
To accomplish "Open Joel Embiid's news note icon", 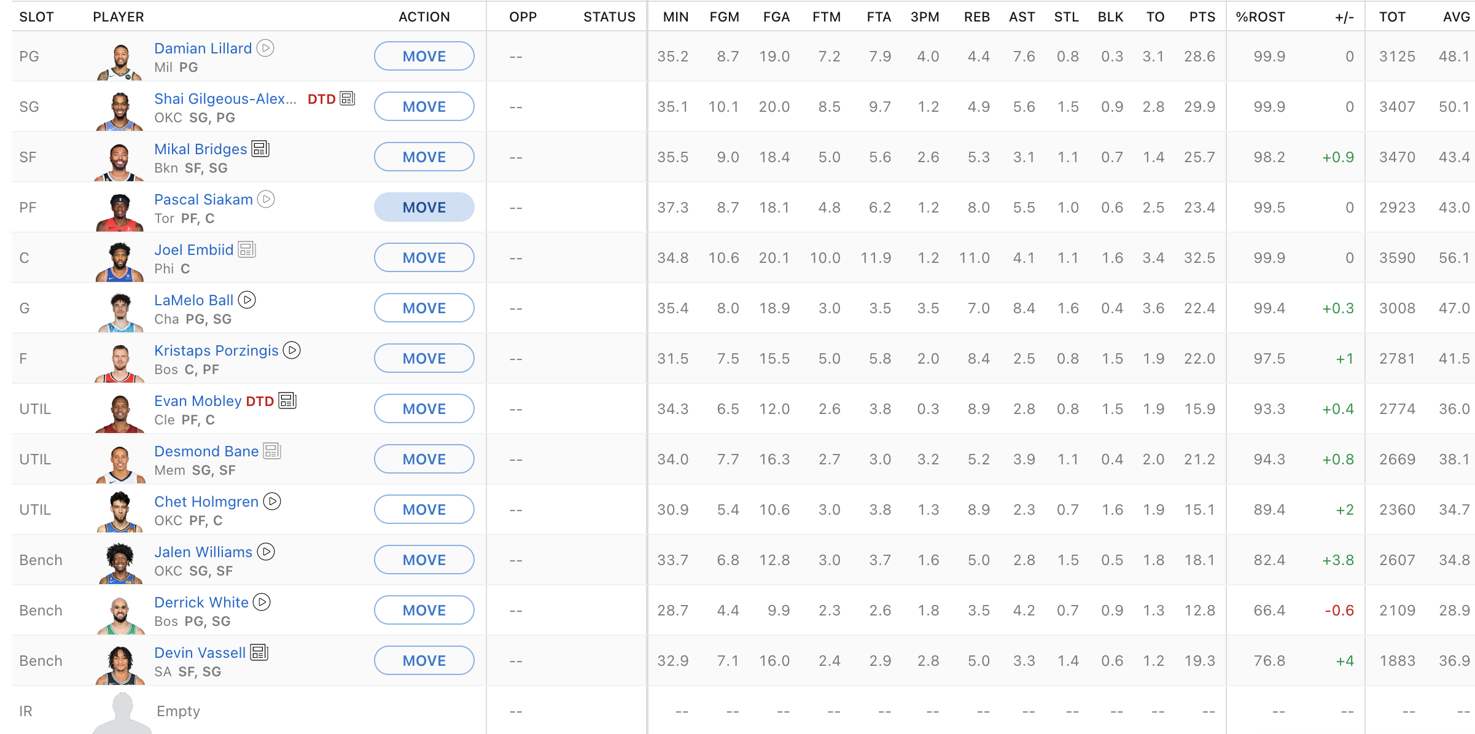I will coord(246,249).
